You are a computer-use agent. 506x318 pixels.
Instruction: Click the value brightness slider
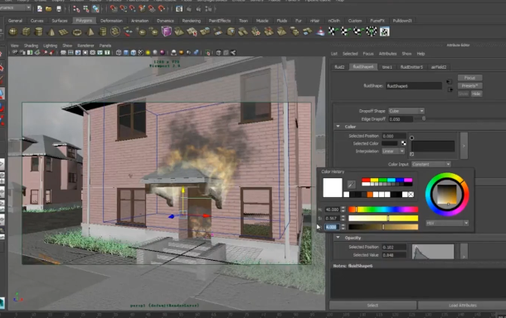(x=383, y=227)
